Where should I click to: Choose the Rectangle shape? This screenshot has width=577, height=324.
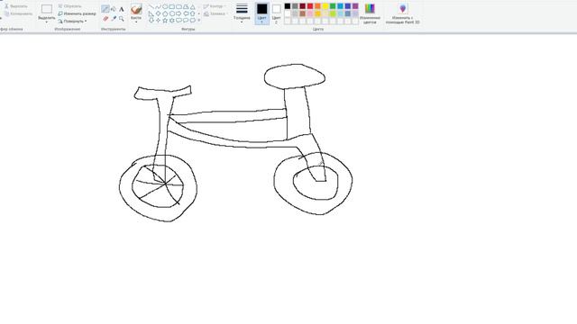(172, 6)
